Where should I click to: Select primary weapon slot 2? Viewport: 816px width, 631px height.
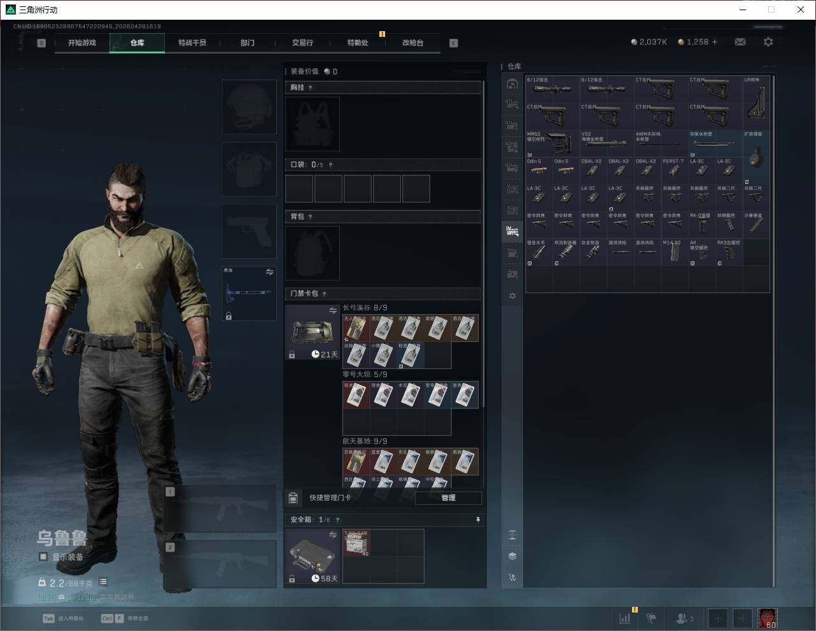[220, 564]
